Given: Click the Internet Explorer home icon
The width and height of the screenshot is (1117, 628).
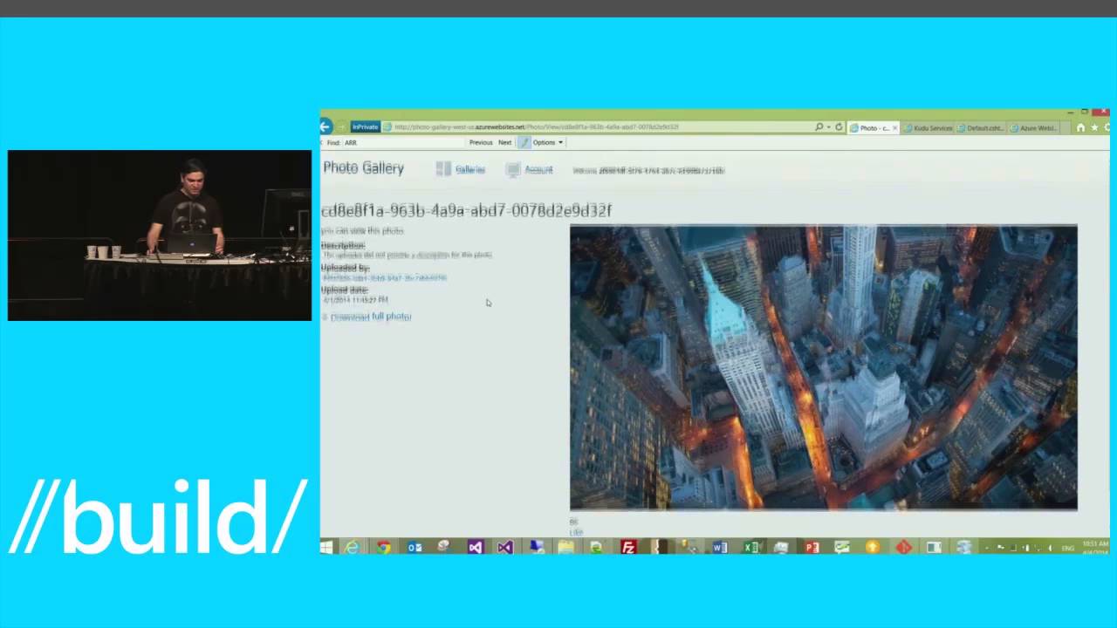Looking at the screenshot, I should [1080, 127].
